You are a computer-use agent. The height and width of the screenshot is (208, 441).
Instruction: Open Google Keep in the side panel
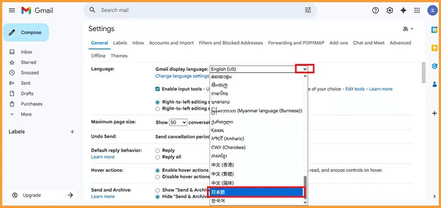(434, 48)
